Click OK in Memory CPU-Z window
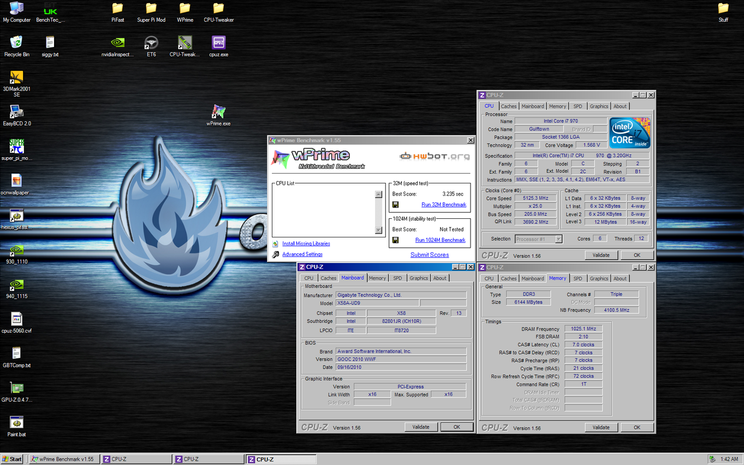Image resolution: width=744 pixels, height=465 pixels. (x=636, y=427)
